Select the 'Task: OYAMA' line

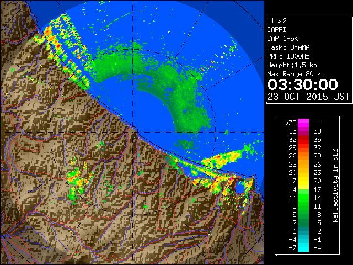tap(288, 47)
